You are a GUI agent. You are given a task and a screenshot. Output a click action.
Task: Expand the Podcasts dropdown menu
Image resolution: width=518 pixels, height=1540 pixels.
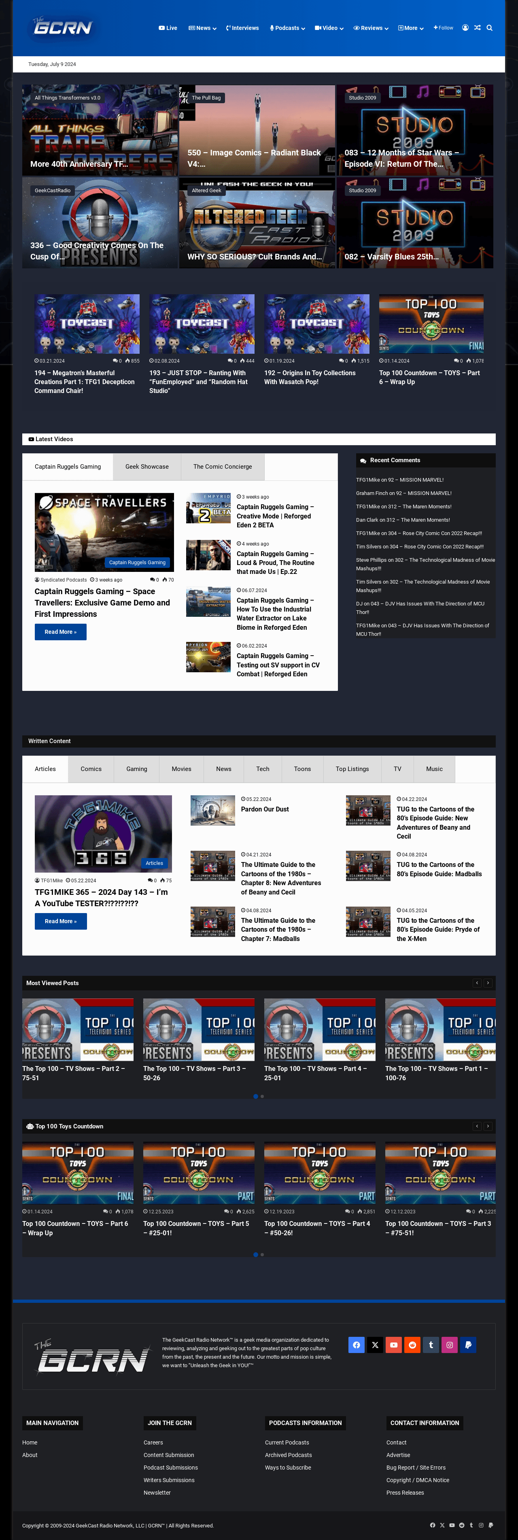click(x=287, y=28)
